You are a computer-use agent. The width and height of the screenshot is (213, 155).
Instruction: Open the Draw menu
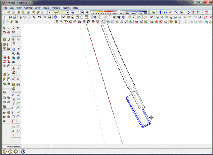[x=38, y=8]
